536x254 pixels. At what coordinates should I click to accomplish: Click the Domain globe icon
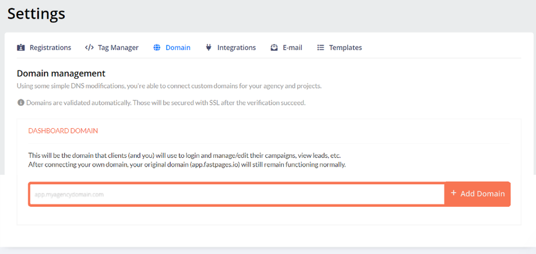157,48
